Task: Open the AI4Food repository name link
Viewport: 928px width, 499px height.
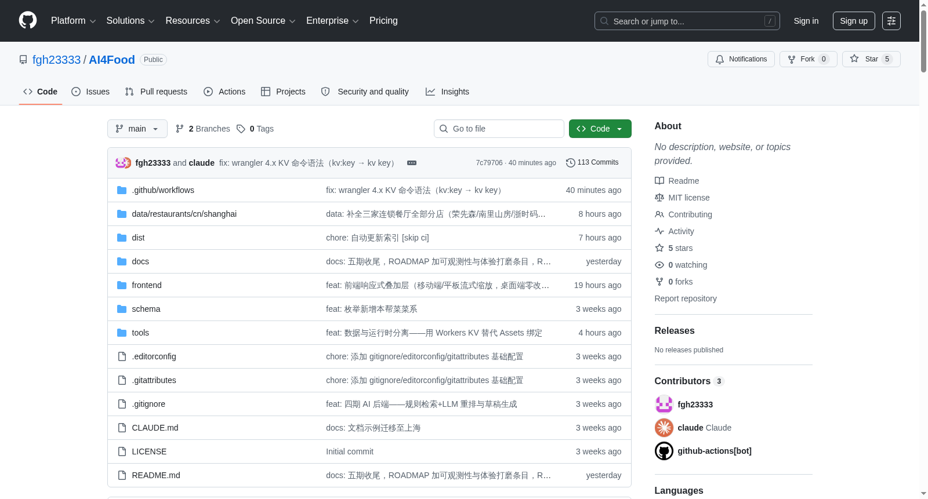Action: [x=112, y=60]
